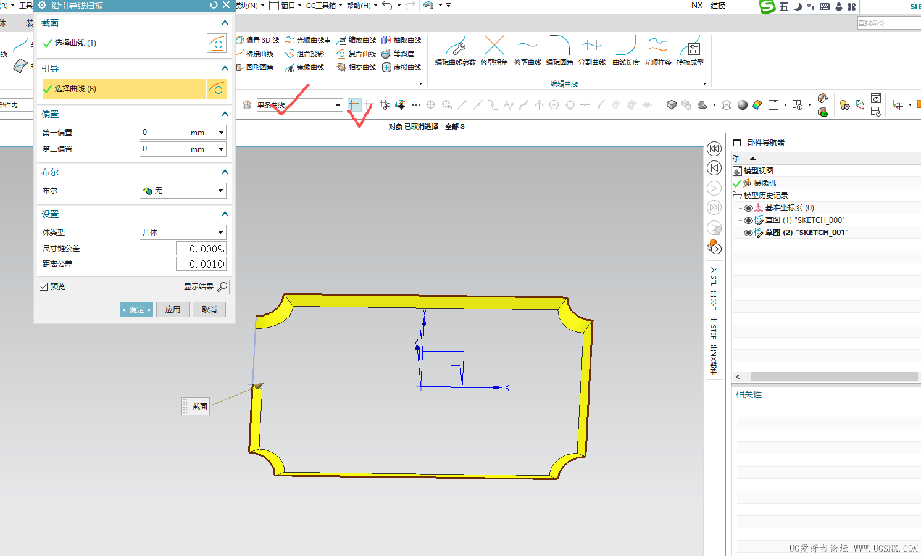Click the show result (显示结果) magnifier icon
921x556 pixels.
pyautogui.click(x=222, y=287)
